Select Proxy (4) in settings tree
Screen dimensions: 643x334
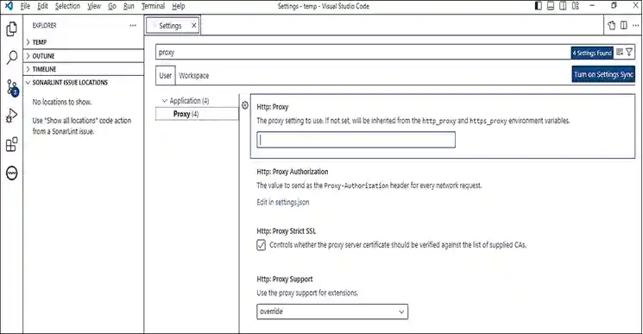197,114
